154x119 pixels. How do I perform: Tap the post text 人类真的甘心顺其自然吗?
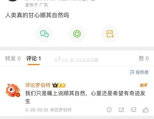tap(37, 15)
